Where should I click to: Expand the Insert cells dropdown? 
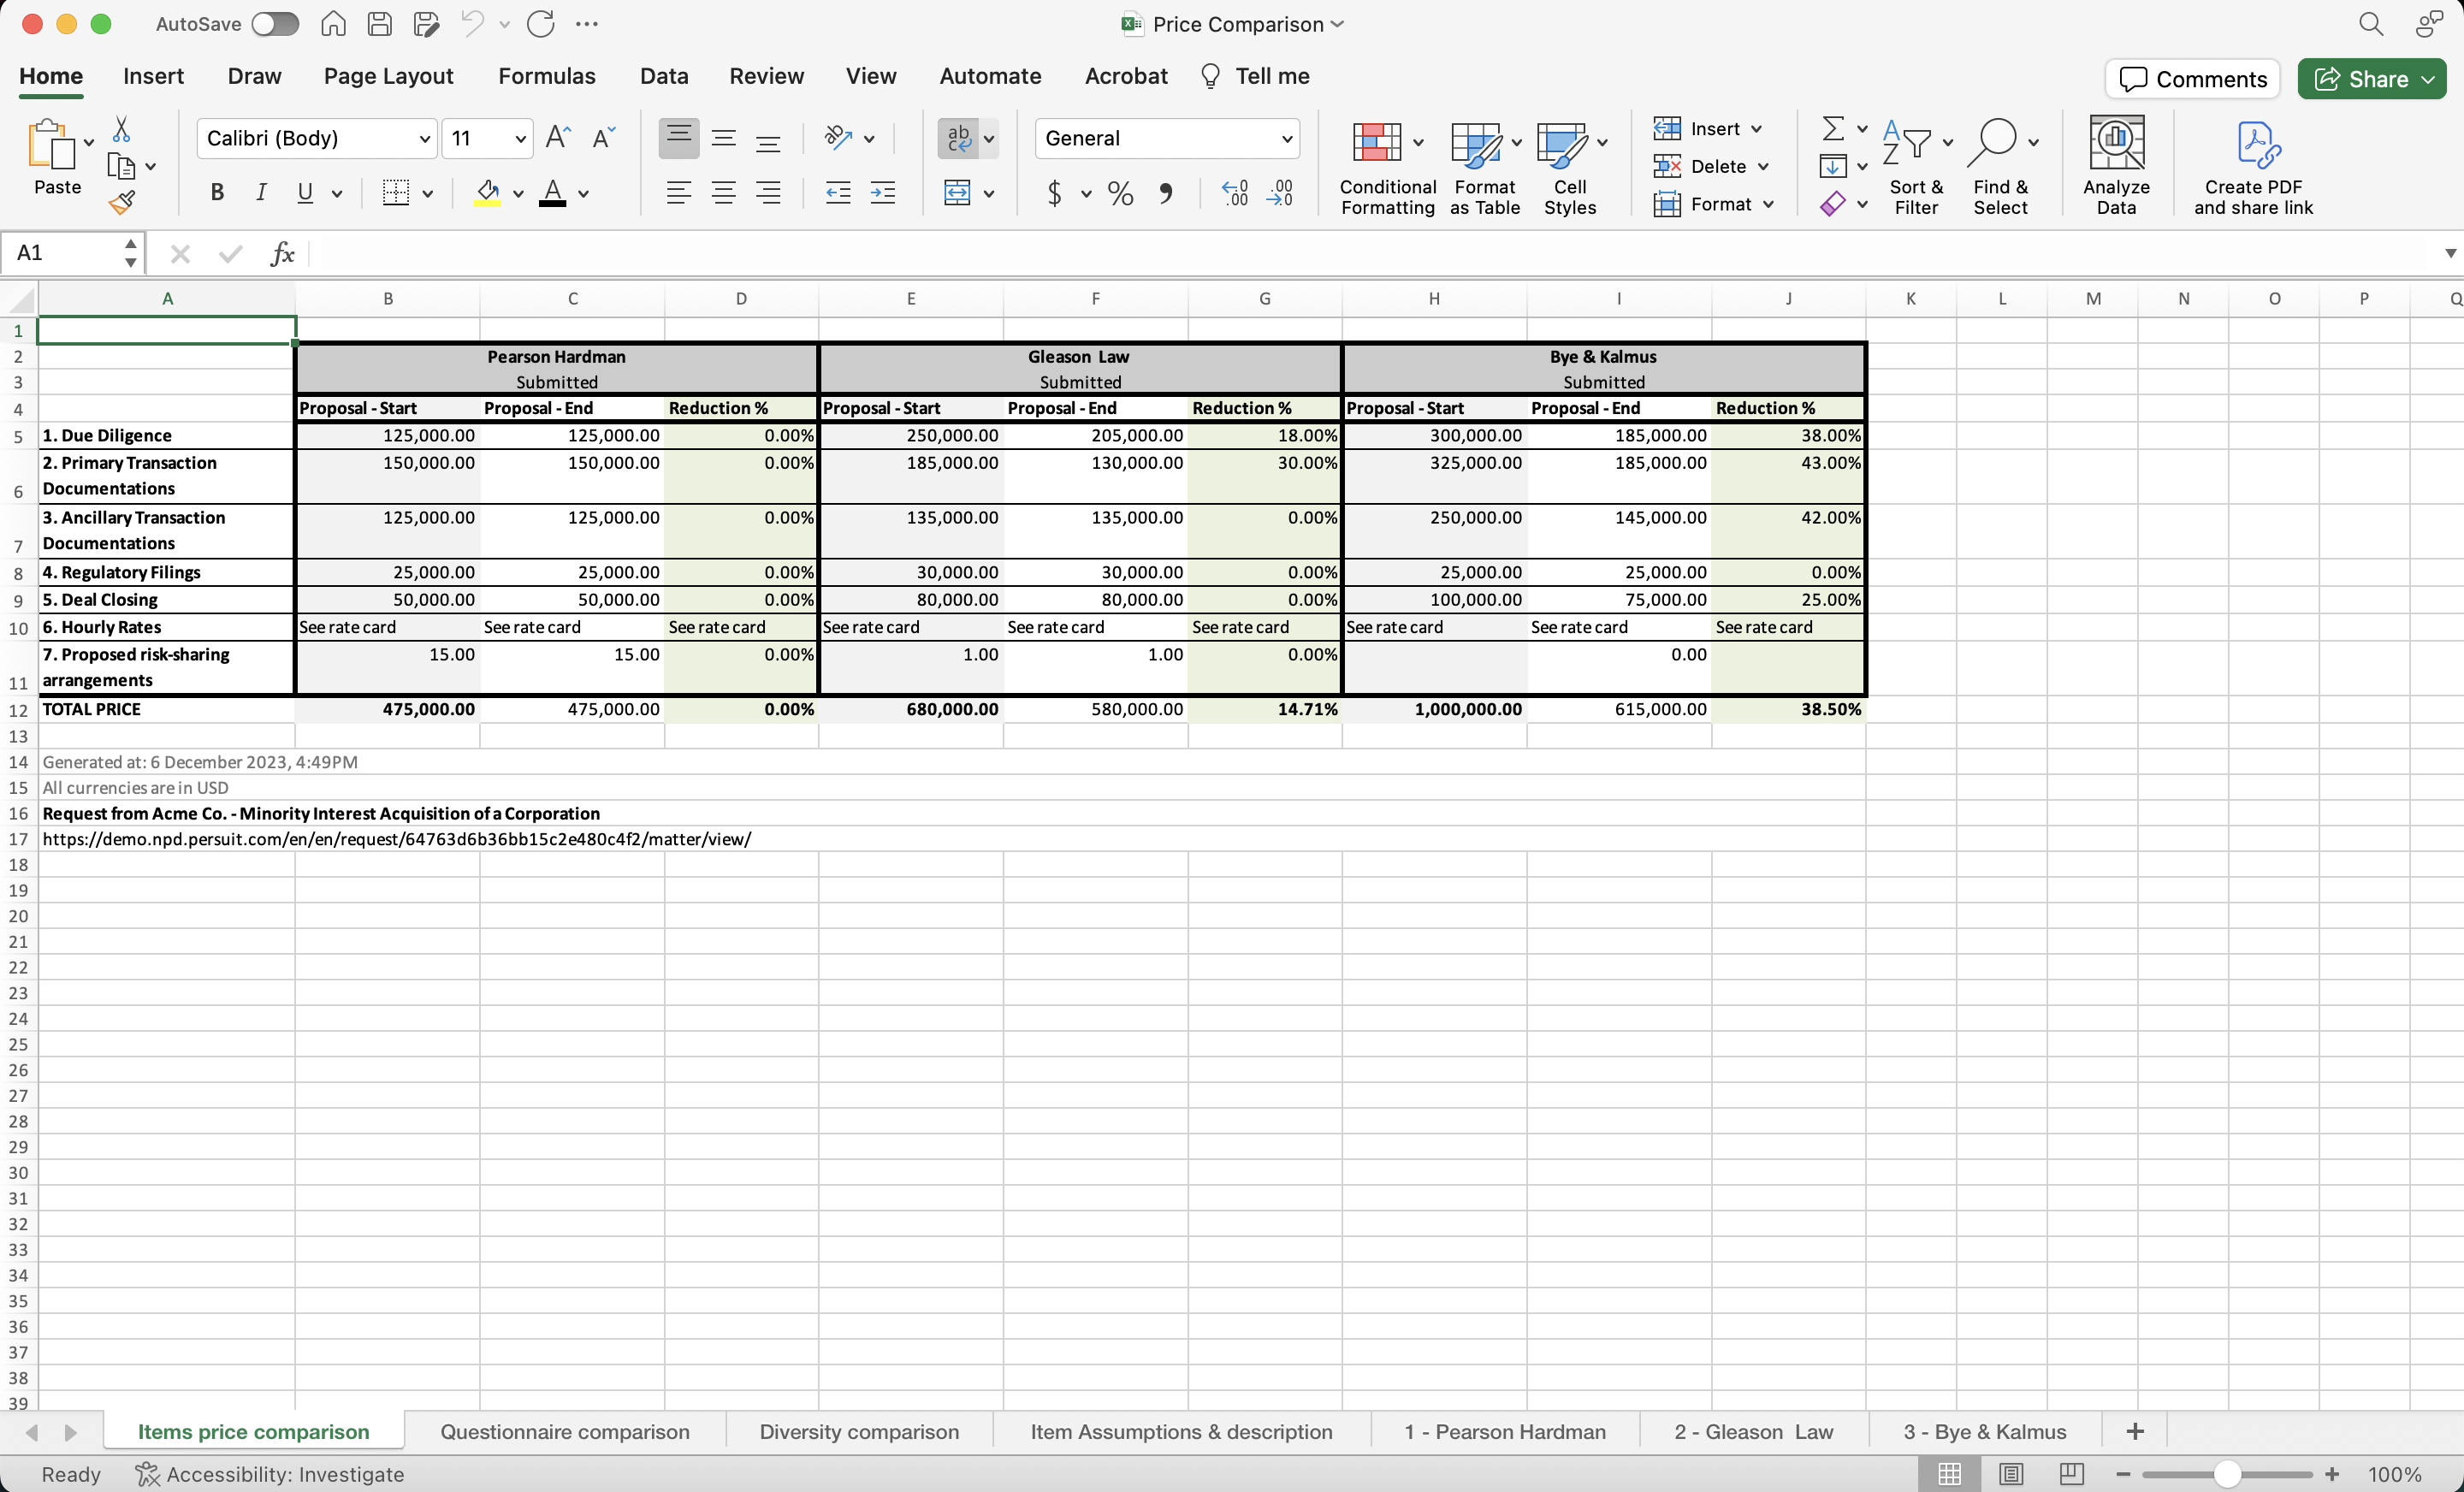point(1757,129)
